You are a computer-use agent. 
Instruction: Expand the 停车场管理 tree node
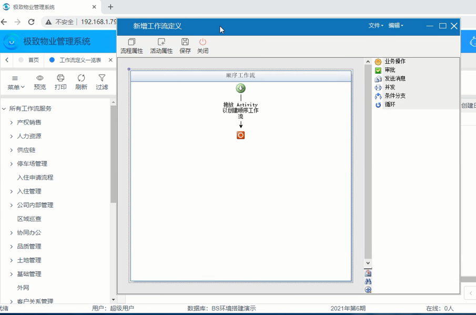click(11, 164)
